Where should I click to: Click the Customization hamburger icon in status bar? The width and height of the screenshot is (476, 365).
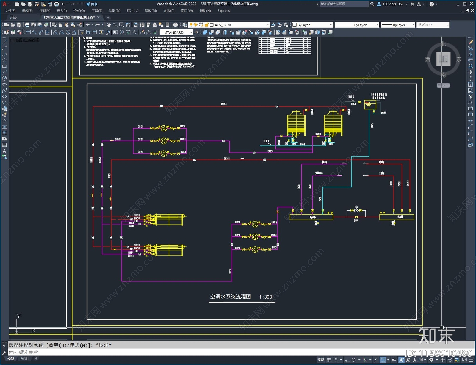pos(471,360)
